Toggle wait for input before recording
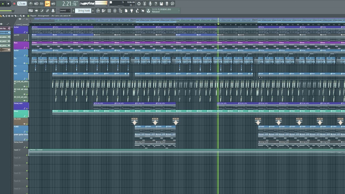Image resolution: width=345 pixels, height=194 pixels. [x=36, y=4]
